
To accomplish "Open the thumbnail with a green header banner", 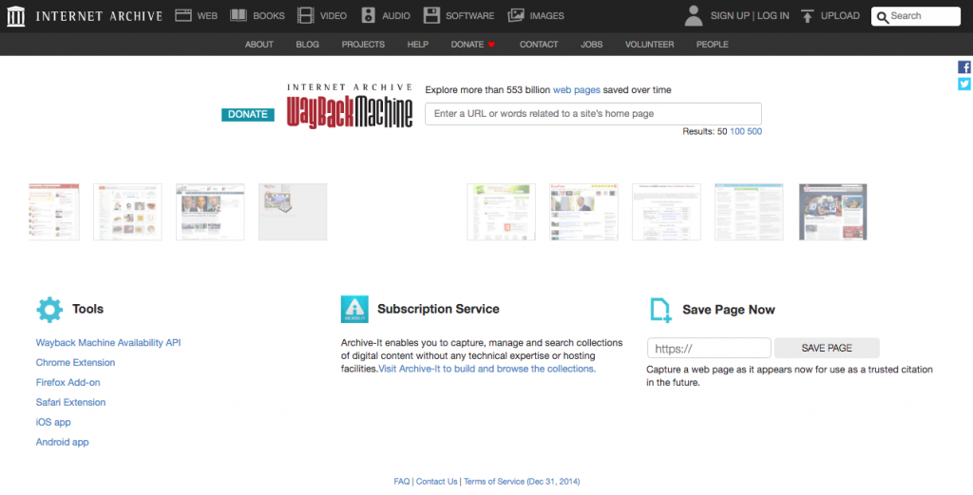I will 501,212.
